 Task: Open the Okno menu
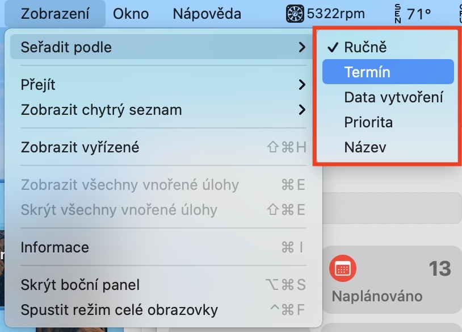click(131, 14)
